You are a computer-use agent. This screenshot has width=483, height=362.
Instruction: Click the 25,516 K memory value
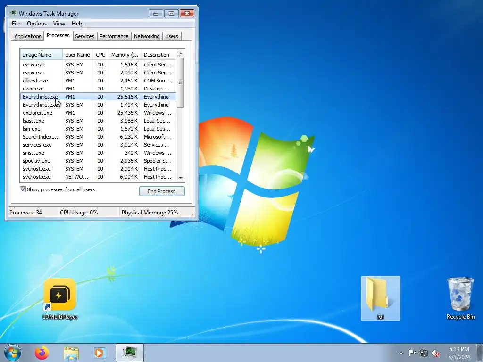click(127, 97)
